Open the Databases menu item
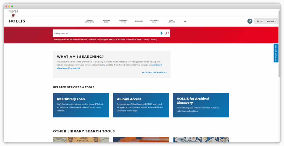The width and height of the screenshot is (284, 146). coord(139,21)
